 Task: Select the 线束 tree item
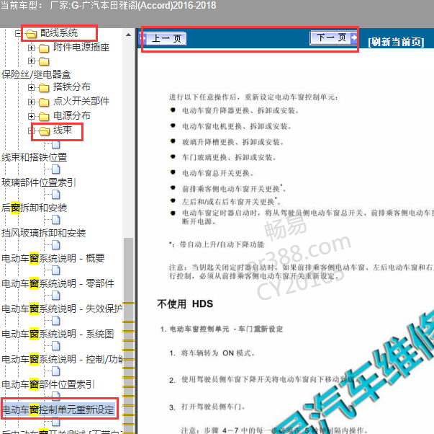tap(63, 130)
